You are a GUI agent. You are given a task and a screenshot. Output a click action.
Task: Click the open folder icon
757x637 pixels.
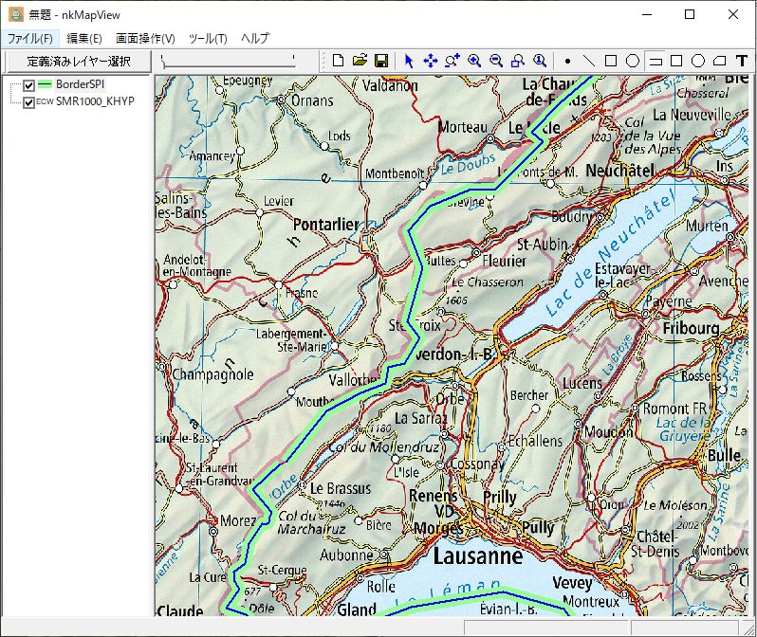coord(360,61)
